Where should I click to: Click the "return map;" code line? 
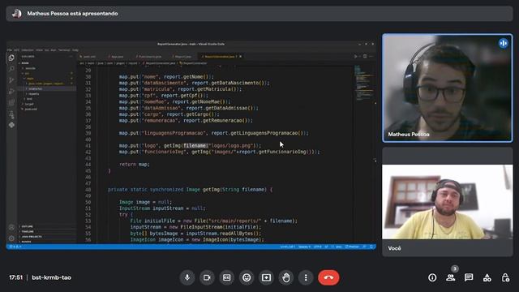click(x=135, y=164)
